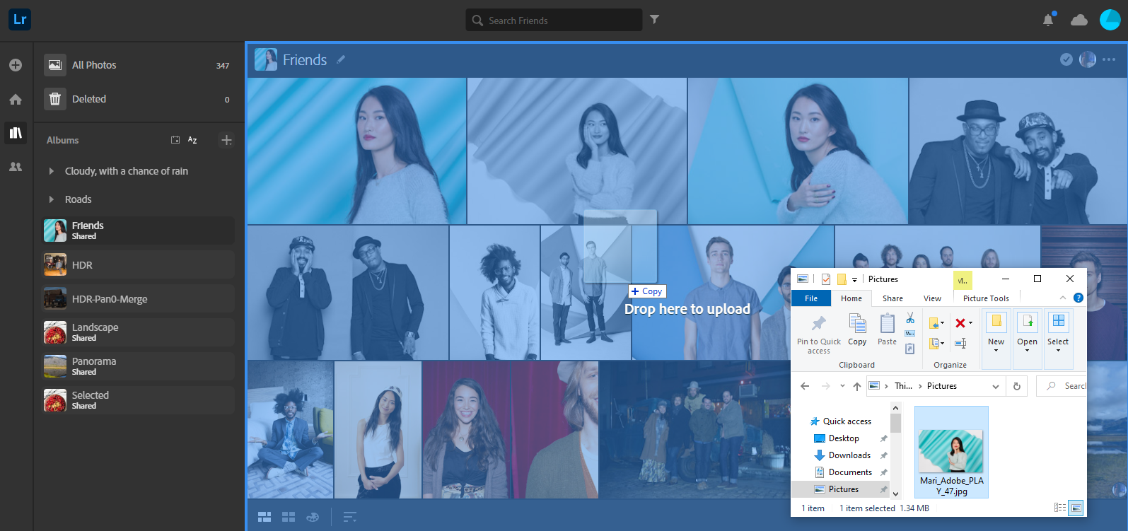Switch to square grid view
This screenshot has height=531, width=1128.
tap(289, 518)
